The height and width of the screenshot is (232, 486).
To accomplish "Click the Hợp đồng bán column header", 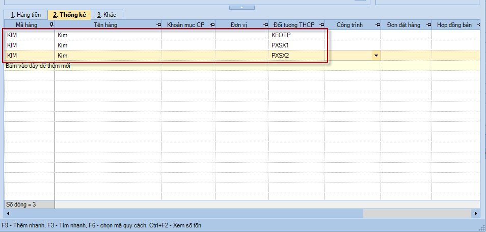I will 456,25.
